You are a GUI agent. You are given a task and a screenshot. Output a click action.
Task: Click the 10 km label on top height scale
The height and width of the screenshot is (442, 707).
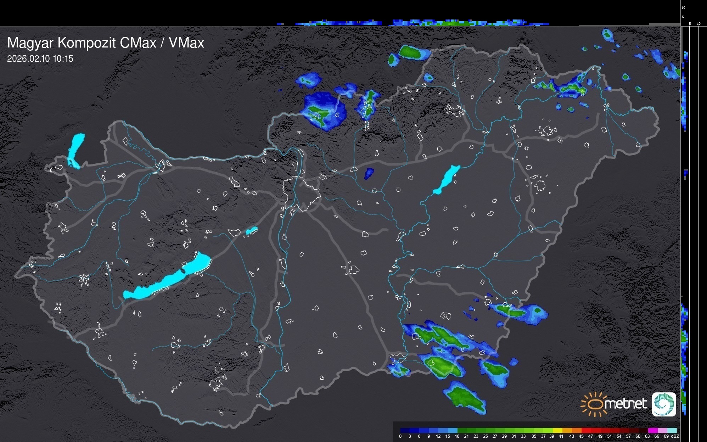pyautogui.click(x=684, y=7)
